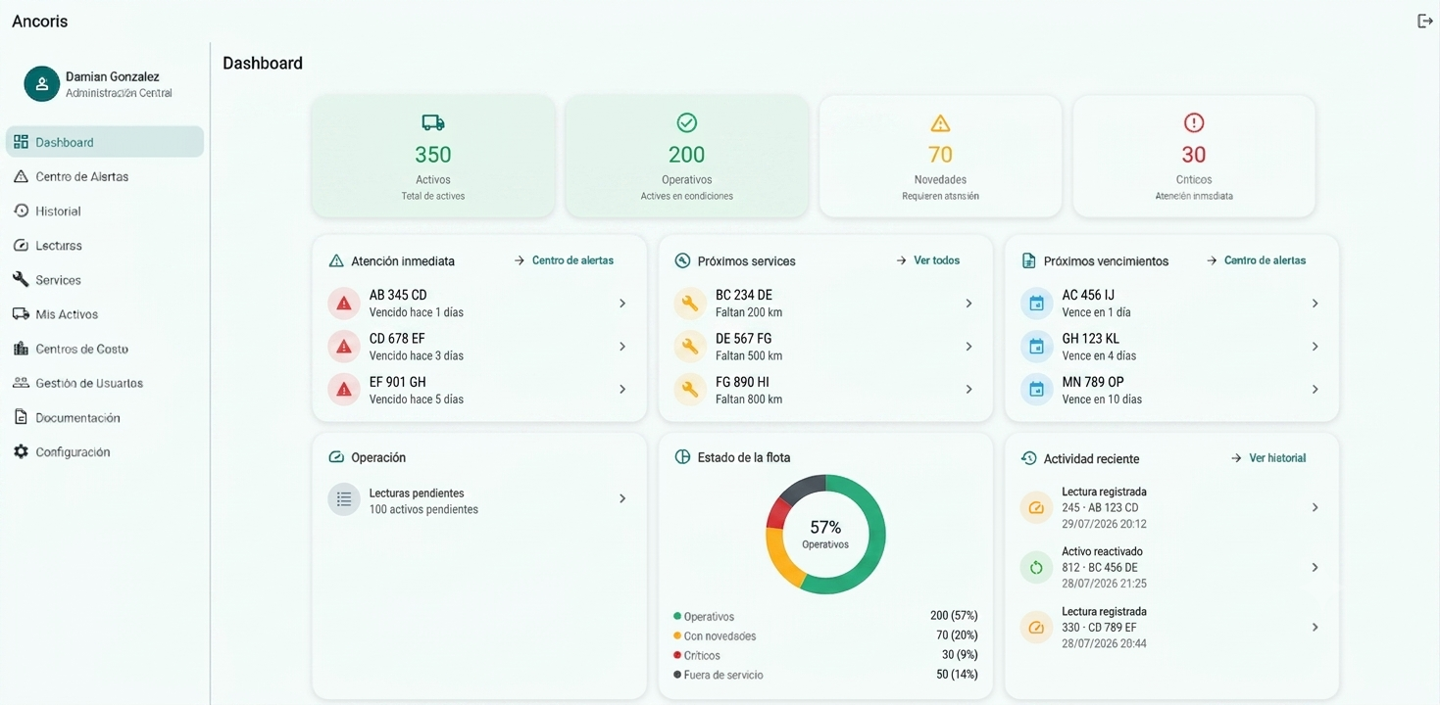
Task: Open chevron for GH 123 KL expiry
Action: (x=1315, y=347)
